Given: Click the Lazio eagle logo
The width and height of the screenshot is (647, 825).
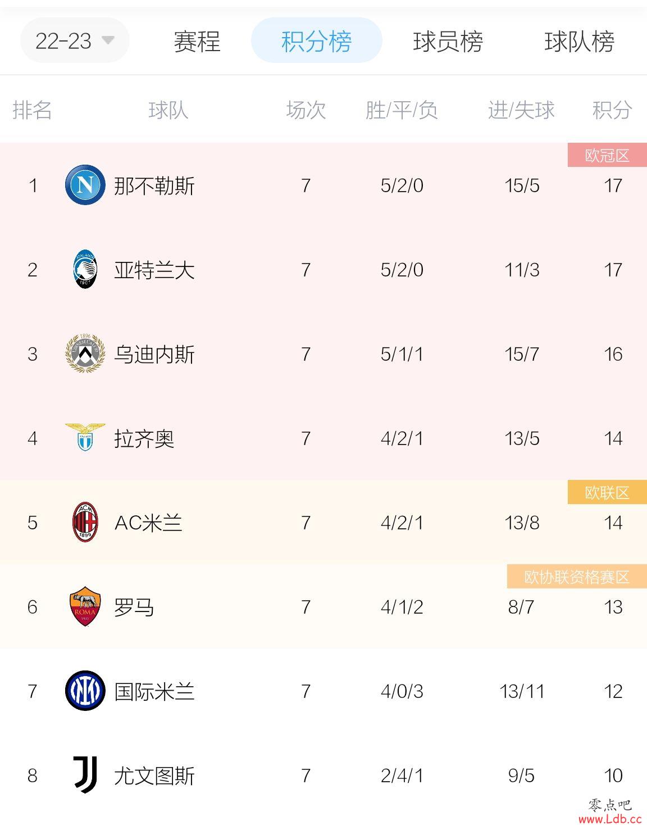Looking at the screenshot, I should click(85, 437).
